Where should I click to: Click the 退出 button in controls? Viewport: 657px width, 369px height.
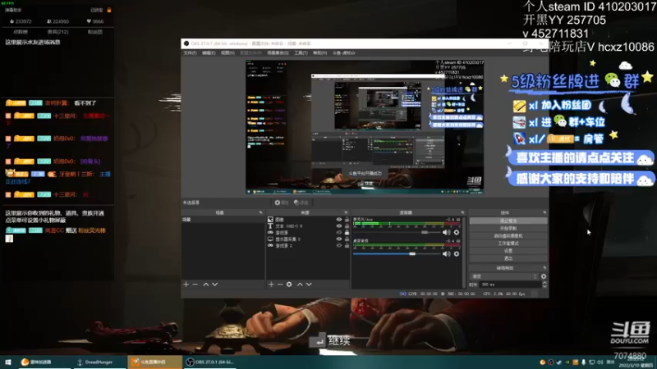(508, 258)
